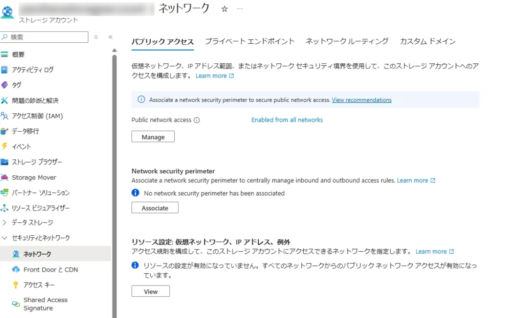Click the Manage button

pos(153,137)
